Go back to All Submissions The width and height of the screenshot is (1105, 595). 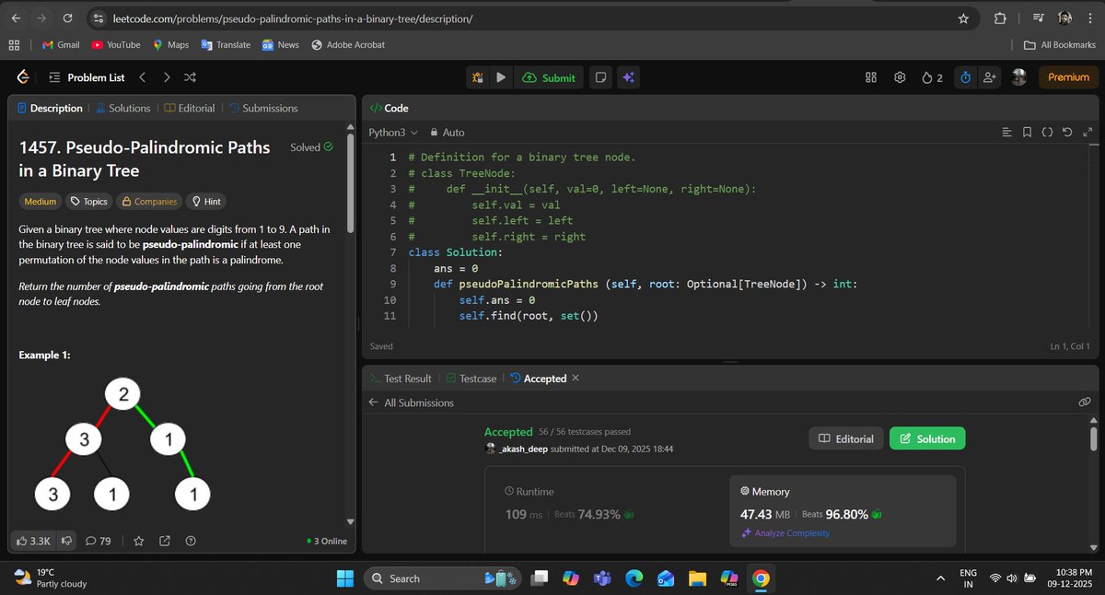click(x=411, y=402)
